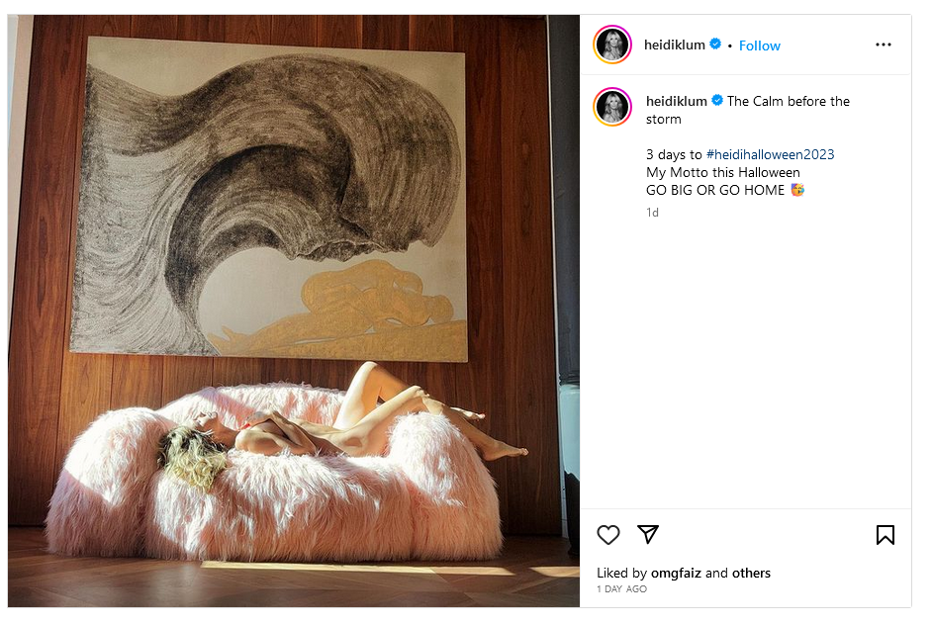Show others who liked the post
This screenshot has height=625, width=932.
click(x=751, y=573)
